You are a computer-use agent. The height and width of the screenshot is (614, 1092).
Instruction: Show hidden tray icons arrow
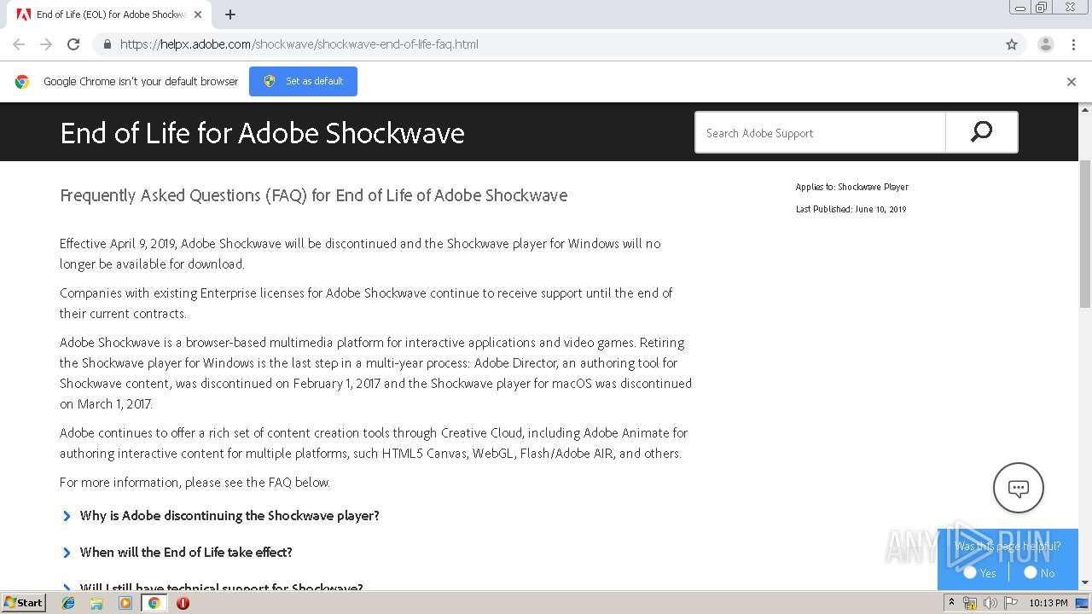click(951, 603)
